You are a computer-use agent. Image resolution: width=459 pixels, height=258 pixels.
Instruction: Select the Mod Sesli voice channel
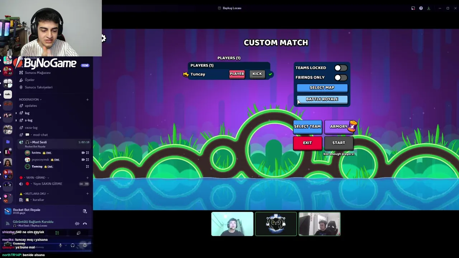[54, 143]
